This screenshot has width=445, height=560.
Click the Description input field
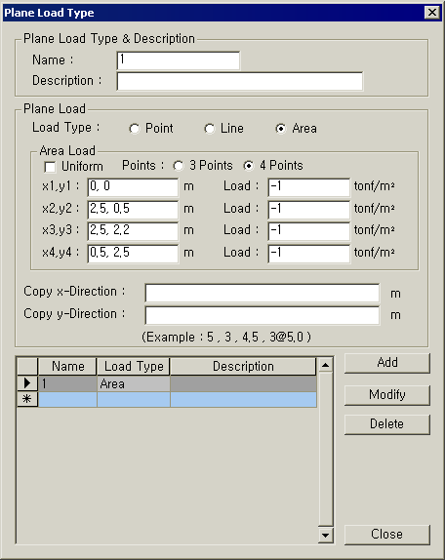(240, 81)
